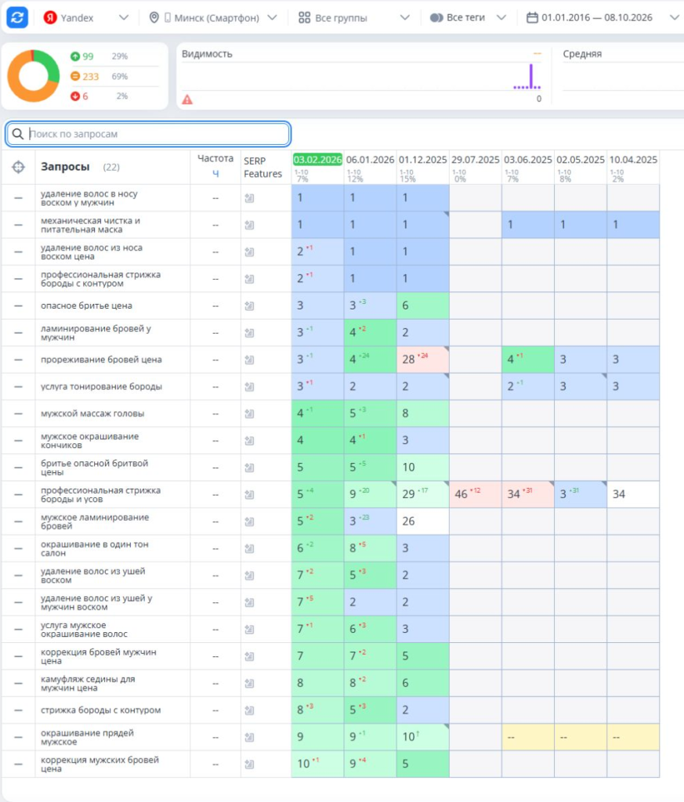
Task: Open SERP features icon for «мужской массаж головы»
Action: click(249, 414)
